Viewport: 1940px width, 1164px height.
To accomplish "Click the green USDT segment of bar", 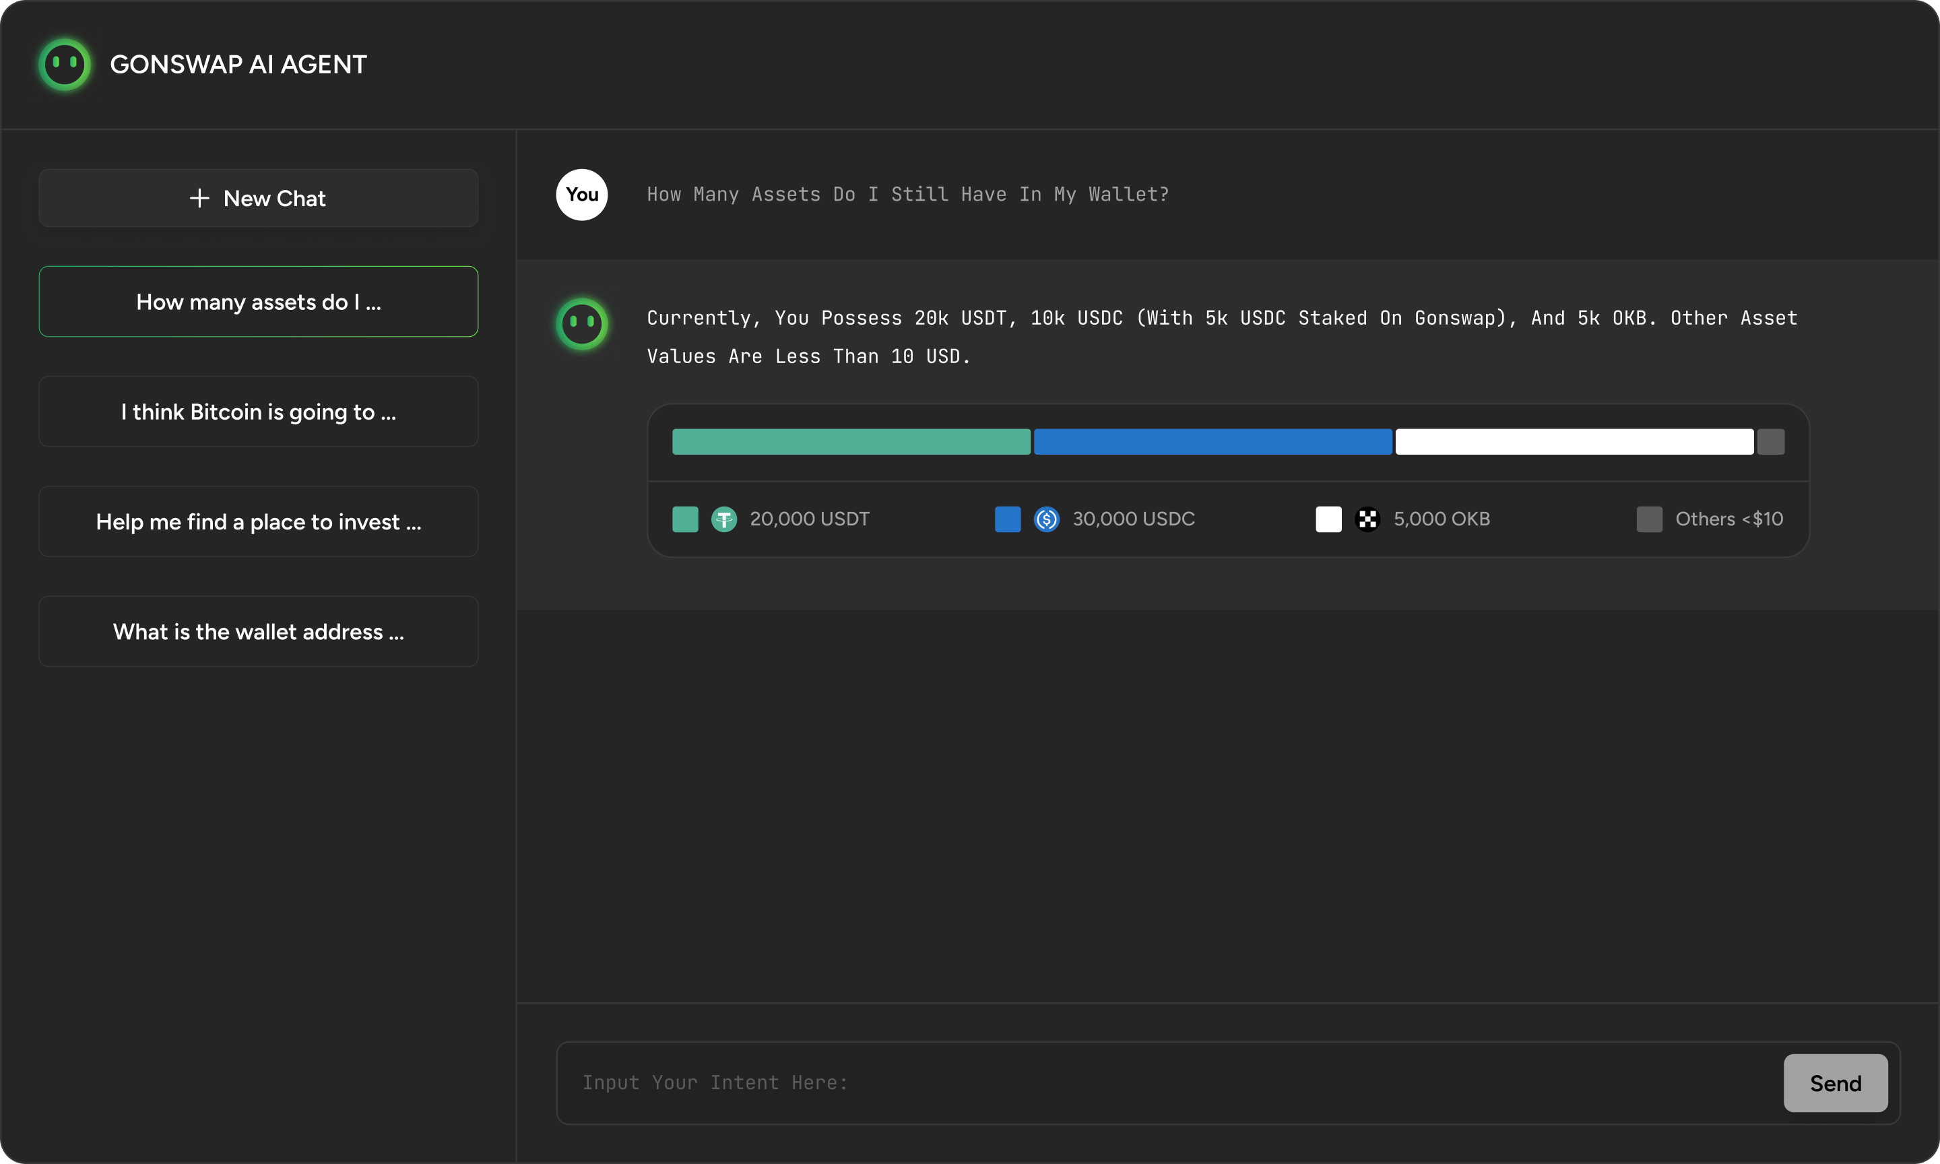I will click(x=851, y=442).
